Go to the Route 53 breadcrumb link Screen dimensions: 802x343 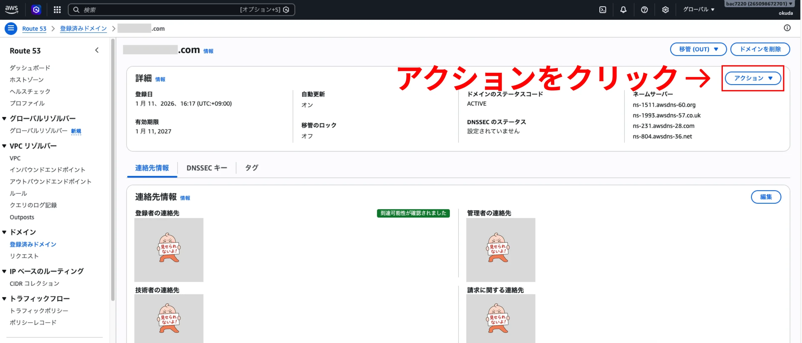(x=34, y=28)
